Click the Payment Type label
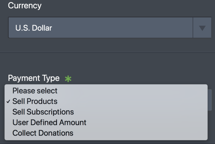The width and height of the screenshot is (215, 144). 34,78
